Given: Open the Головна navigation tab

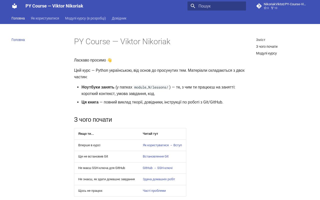Looking at the screenshot, I should 18,18.
